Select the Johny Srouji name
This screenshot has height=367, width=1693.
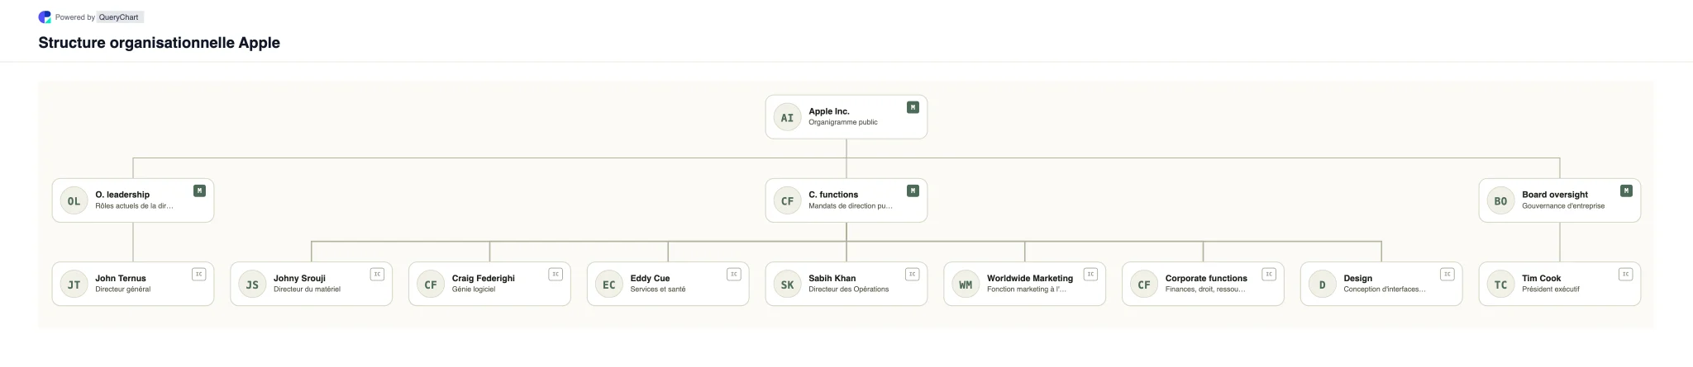299,278
